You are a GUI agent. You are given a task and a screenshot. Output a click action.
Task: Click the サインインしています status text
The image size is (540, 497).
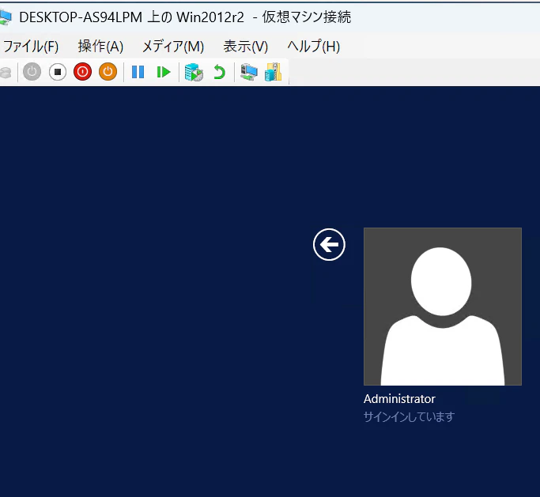point(409,417)
